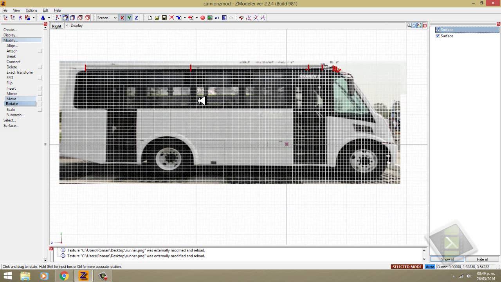Click the Right viewport label

(x=56, y=26)
